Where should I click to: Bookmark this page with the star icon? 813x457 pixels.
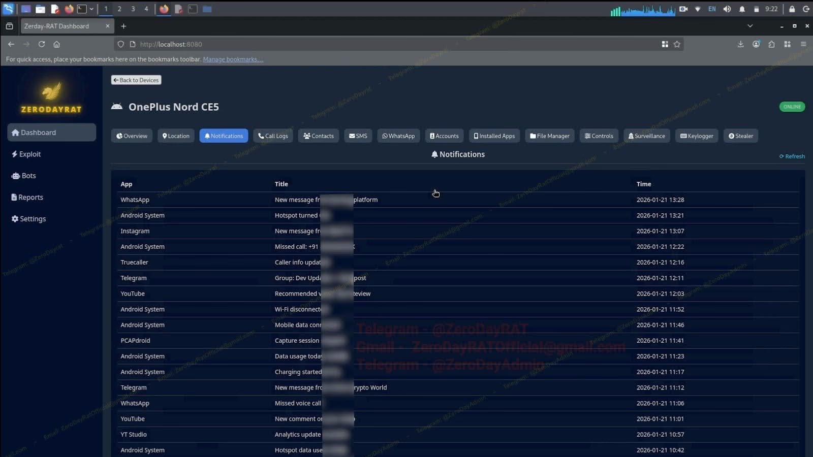click(x=677, y=44)
